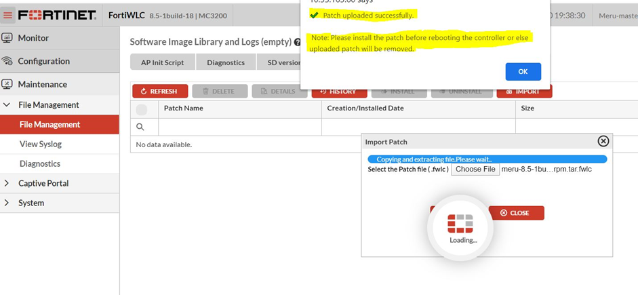The width and height of the screenshot is (638, 295).
Task: Click the help question mark icon
Action: [297, 42]
